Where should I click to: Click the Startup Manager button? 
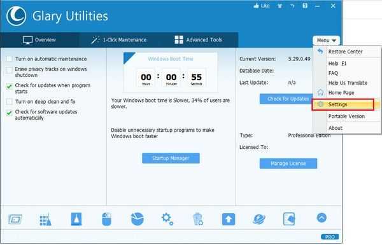171,158
